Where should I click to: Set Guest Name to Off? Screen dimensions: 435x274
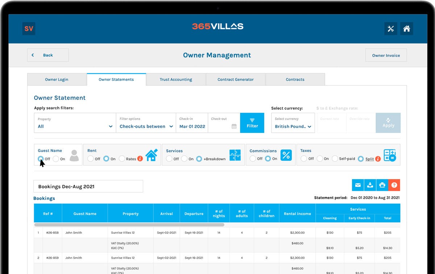click(x=41, y=159)
